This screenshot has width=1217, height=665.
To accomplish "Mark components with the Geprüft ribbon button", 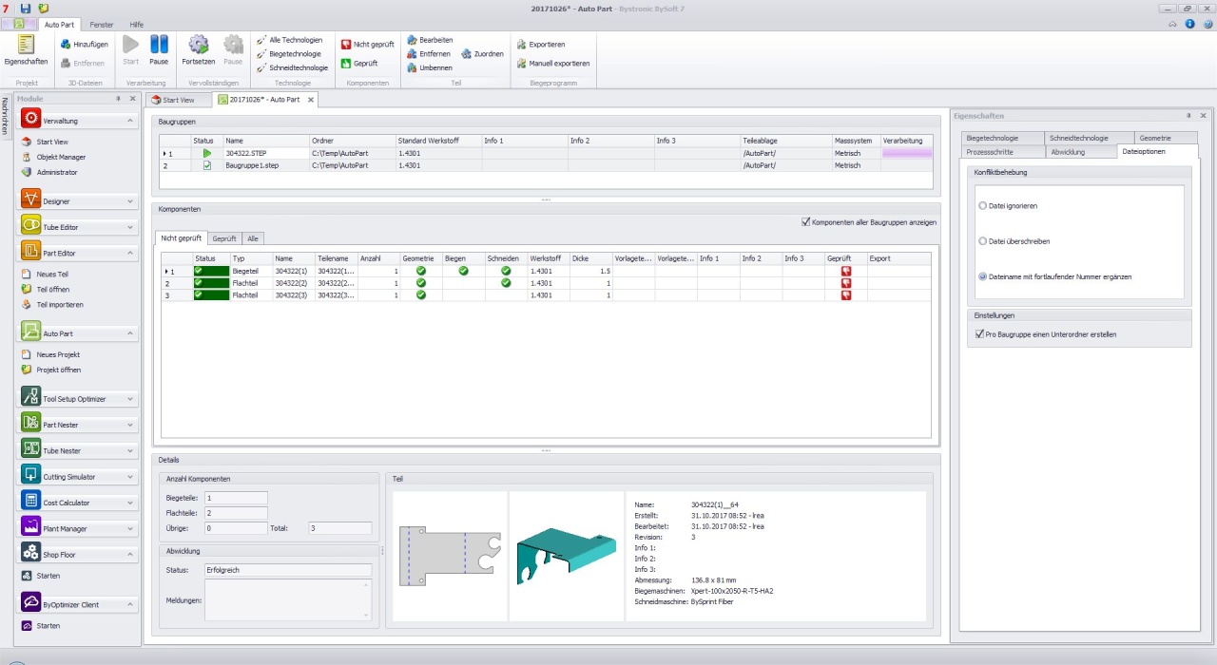I will (359, 64).
